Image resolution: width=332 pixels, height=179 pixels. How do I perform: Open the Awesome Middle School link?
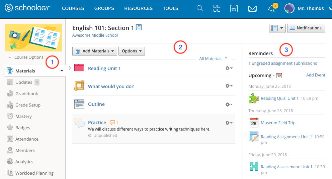pyautogui.click(x=95, y=35)
